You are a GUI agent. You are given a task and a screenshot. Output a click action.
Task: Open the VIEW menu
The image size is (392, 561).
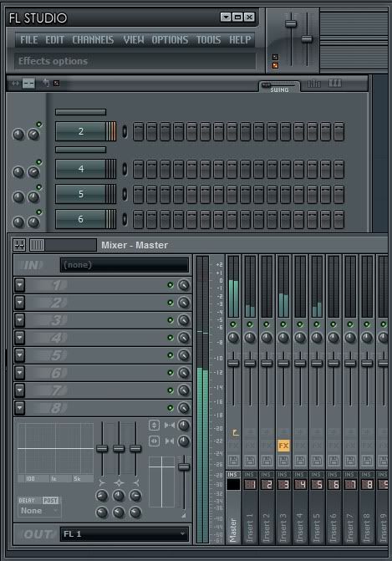(x=134, y=40)
